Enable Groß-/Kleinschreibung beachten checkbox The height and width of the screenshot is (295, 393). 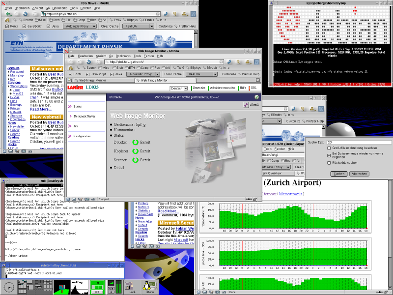tap(329, 148)
